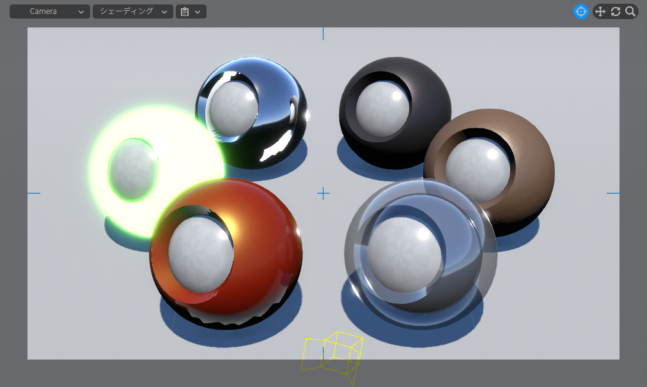Click the zoom magnifier icon
Image resolution: width=647 pixels, height=387 pixels.
click(630, 11)
